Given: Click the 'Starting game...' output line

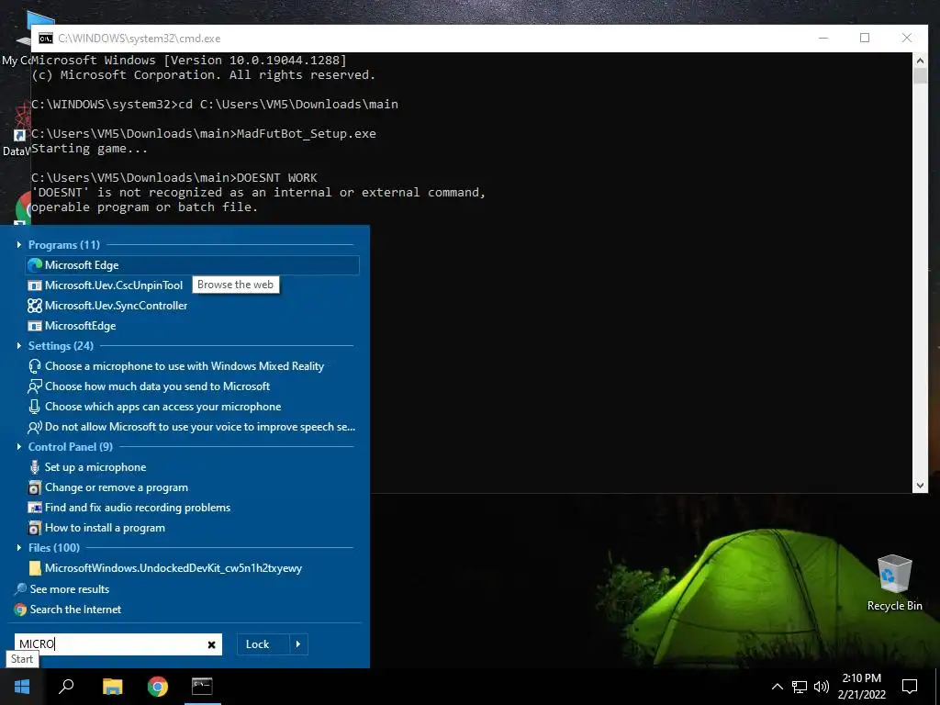Looking at the screenshot, I should [89, 149].
